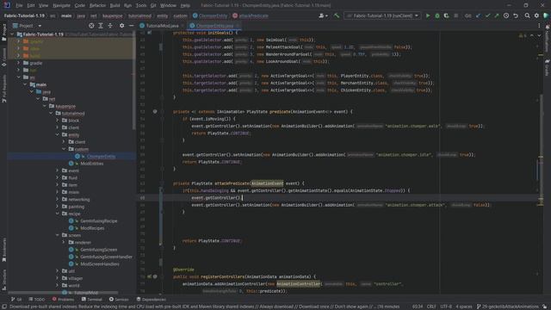
Task: Update project Git icon
Action: tap(479, 15)
